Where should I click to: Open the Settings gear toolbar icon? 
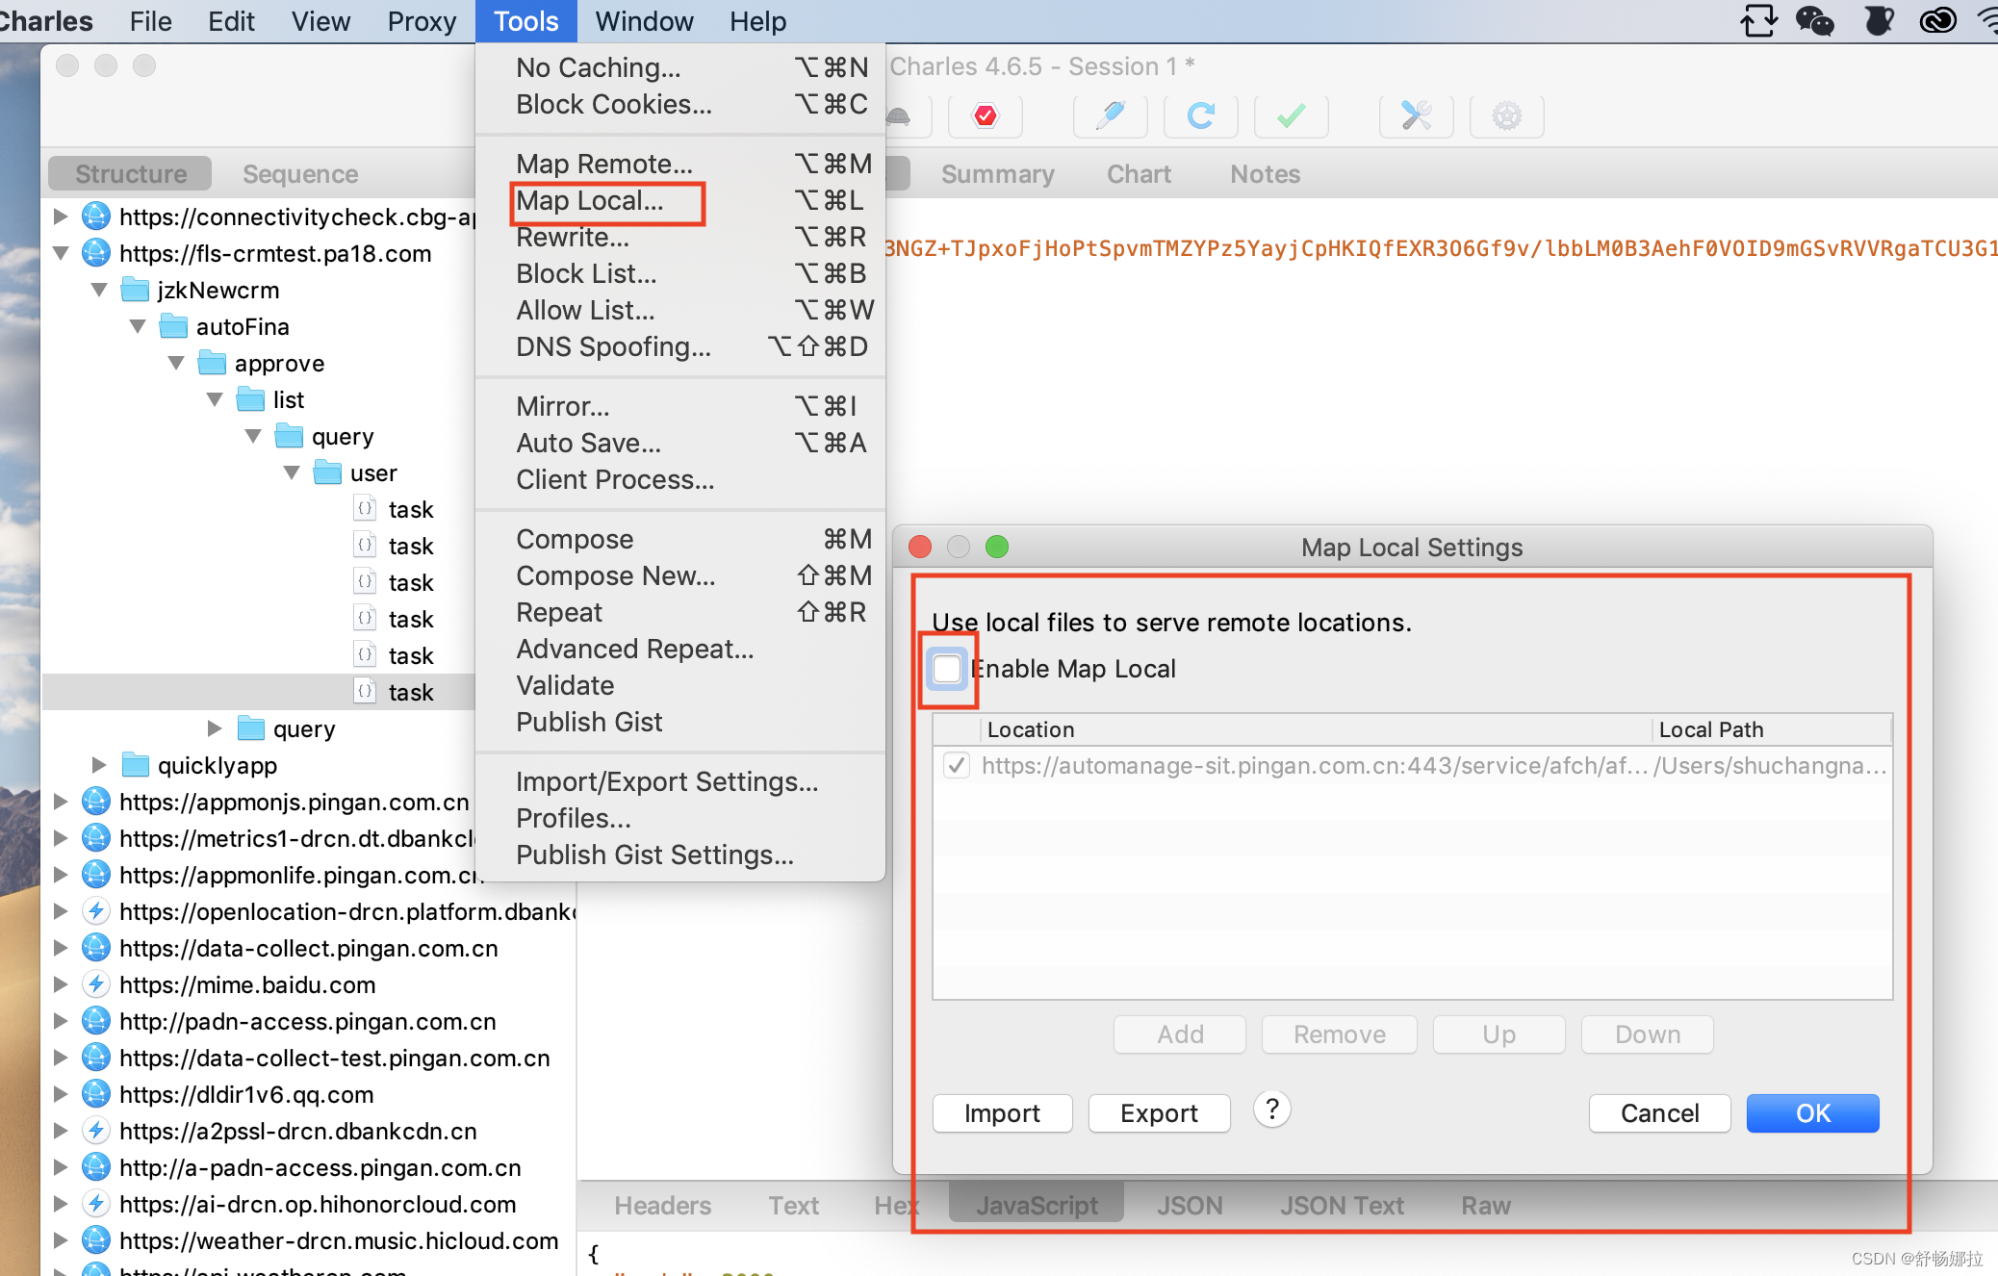1506,116
